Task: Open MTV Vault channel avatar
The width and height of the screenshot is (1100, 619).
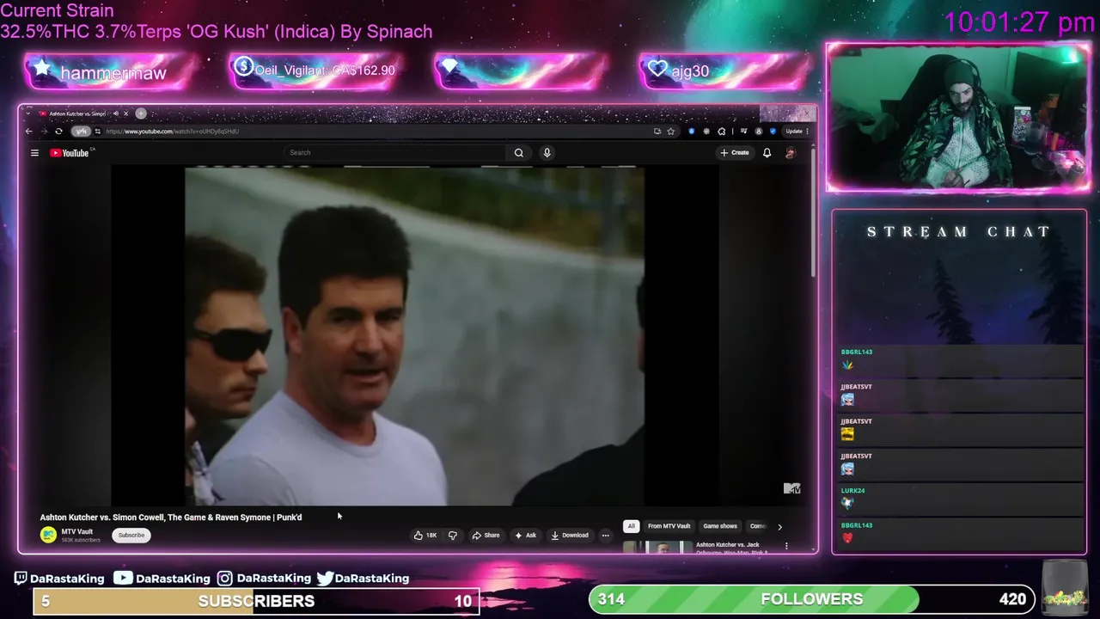Action: click(48, 535)
